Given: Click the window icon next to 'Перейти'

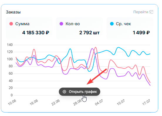Looking at the screenshot, I should (151, 12).
